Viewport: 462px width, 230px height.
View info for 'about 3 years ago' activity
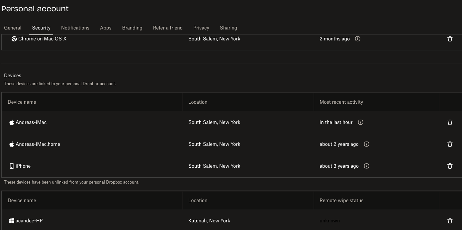(x=366, y=166)
